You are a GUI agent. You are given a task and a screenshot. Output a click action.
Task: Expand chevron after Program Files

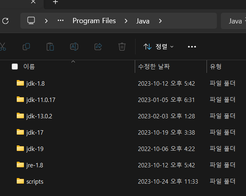point(126,21)
